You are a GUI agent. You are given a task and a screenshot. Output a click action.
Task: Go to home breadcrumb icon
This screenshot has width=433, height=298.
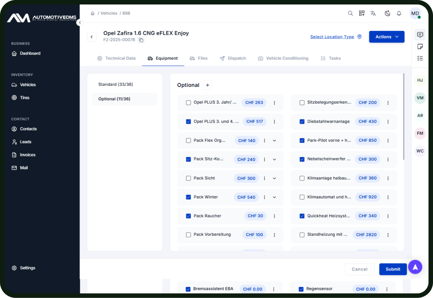pyautogui.click(x=93, y=13)
